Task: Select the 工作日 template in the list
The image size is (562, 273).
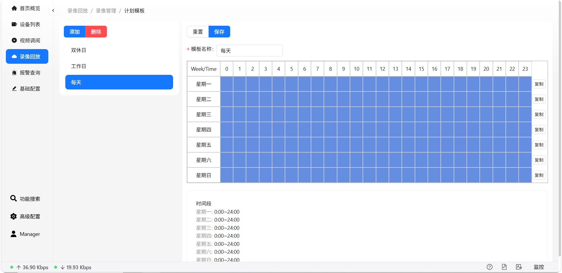Action: (78, 66)
